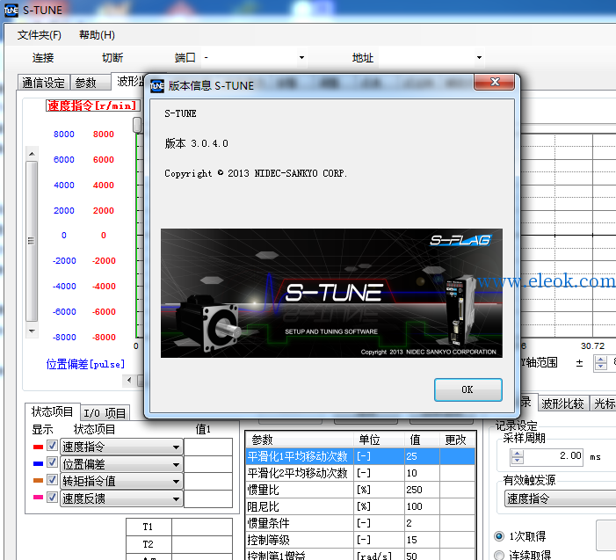Click the 更改 column header
The image size is (616, 560).
coord(458,440)
